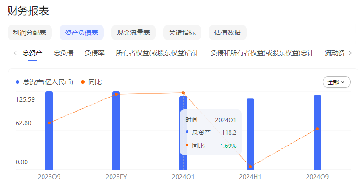Image resolution: width=358 pixels, height=187 pixels.
Task: Click the orange 同比 point at 2024Q9
Action: pyautogui.click(x=317, y=129)
